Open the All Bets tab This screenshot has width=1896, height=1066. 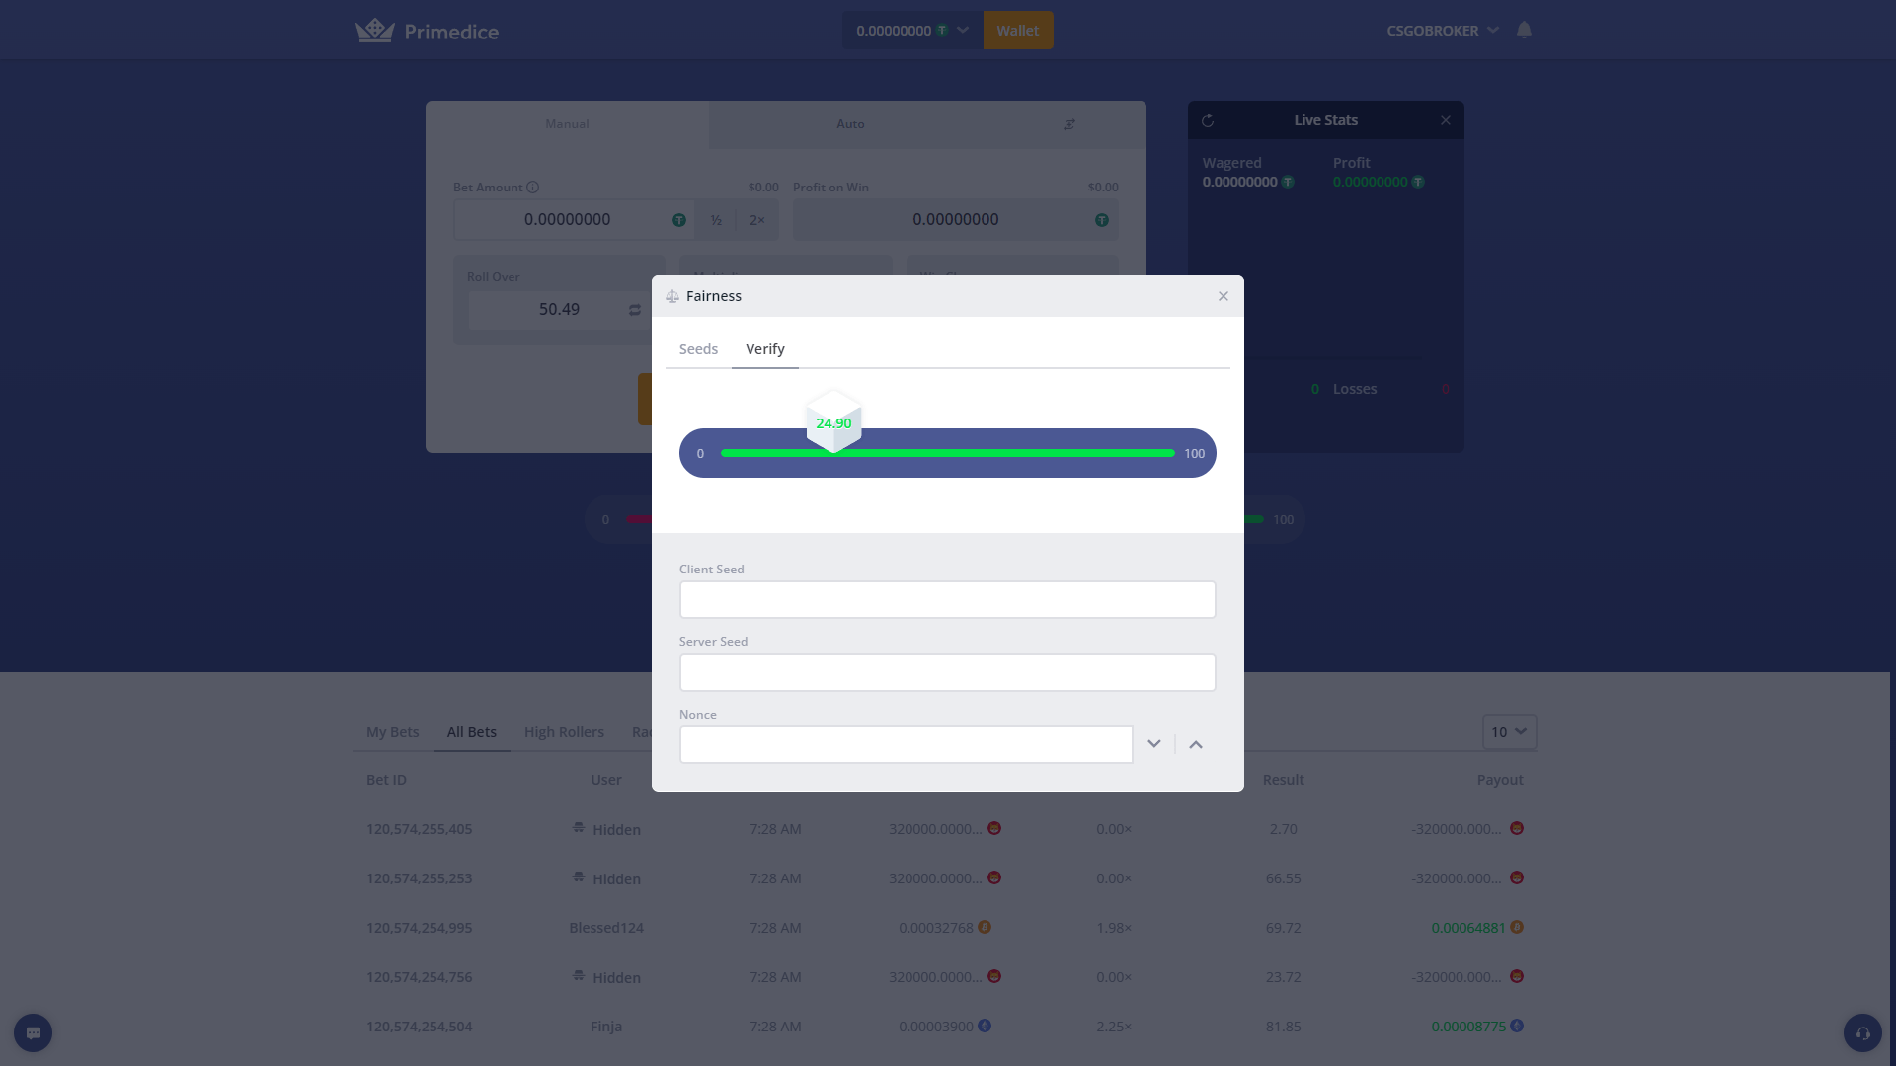tap(472, 732)
